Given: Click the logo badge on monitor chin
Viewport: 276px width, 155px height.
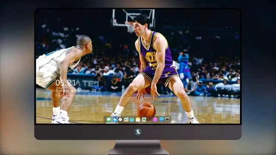Looking at the screenshot, I should pos(138,132).
